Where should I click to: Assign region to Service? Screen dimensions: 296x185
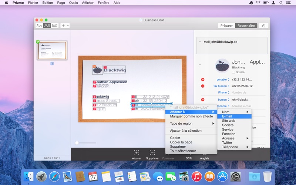point(234,129)
